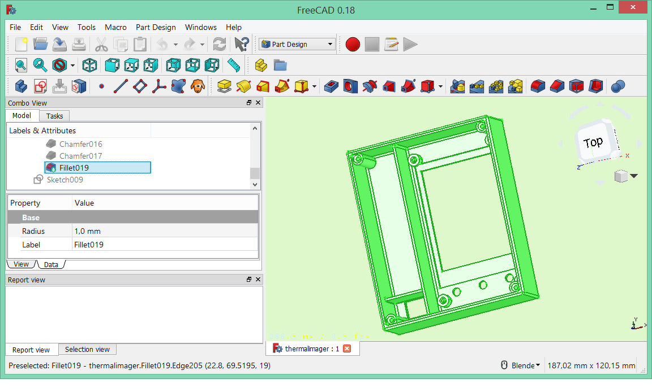Set the front view cube icon
This screenshot has height=392, width=652.
(x=112, y=65)
